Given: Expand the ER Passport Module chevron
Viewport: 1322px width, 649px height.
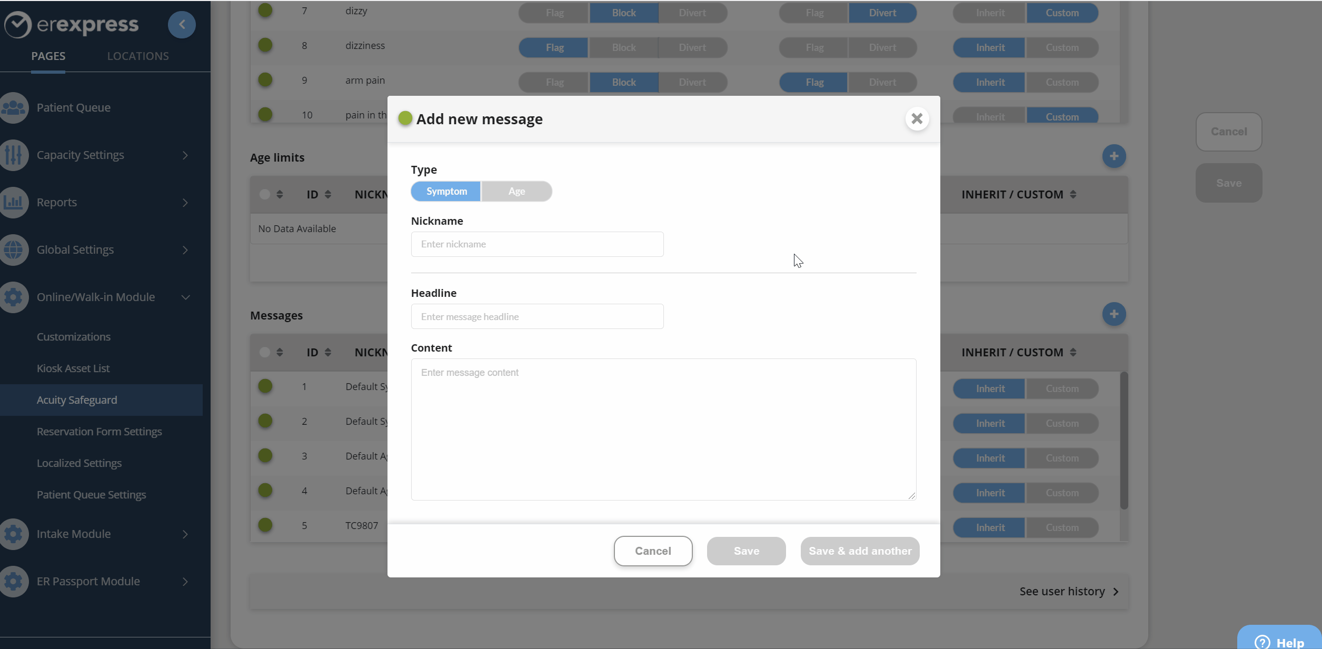Looking at the screenshot, I should click(185, 581).
